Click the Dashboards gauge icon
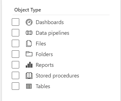This screenshot has height=101, width=121. coord(29,22)
